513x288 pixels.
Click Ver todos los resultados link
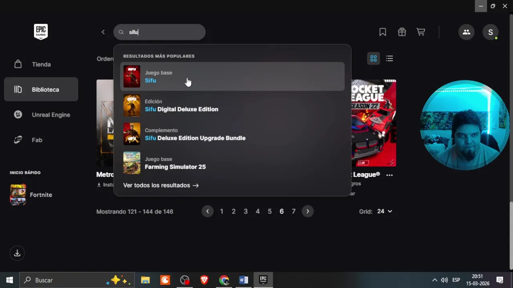[161, 185]
